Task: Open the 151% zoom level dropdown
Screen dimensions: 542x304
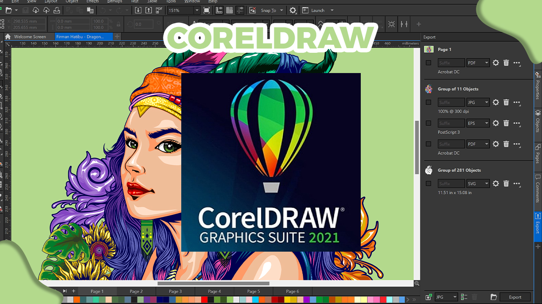Action: pos(196,10)
